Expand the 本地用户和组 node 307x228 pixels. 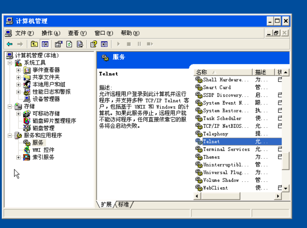[19, 85]
